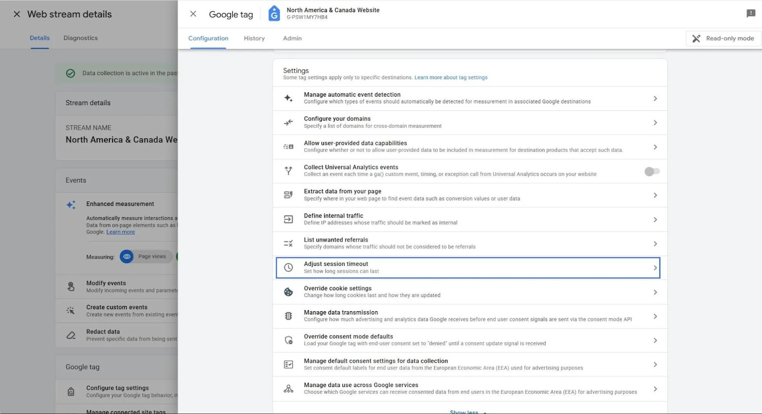Click the Create custom events cursor icon
The image size is (762, 414).
click(71, 310)
